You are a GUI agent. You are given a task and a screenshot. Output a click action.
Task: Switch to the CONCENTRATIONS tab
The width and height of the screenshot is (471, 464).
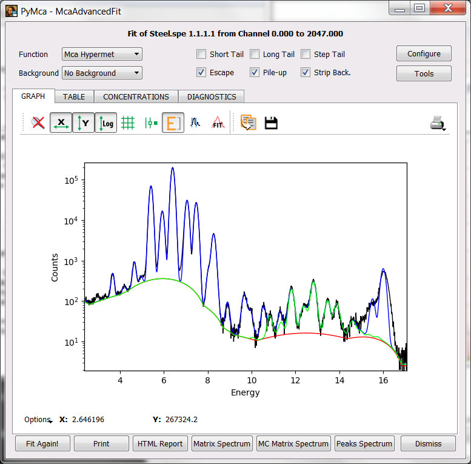tap(136, 96)
